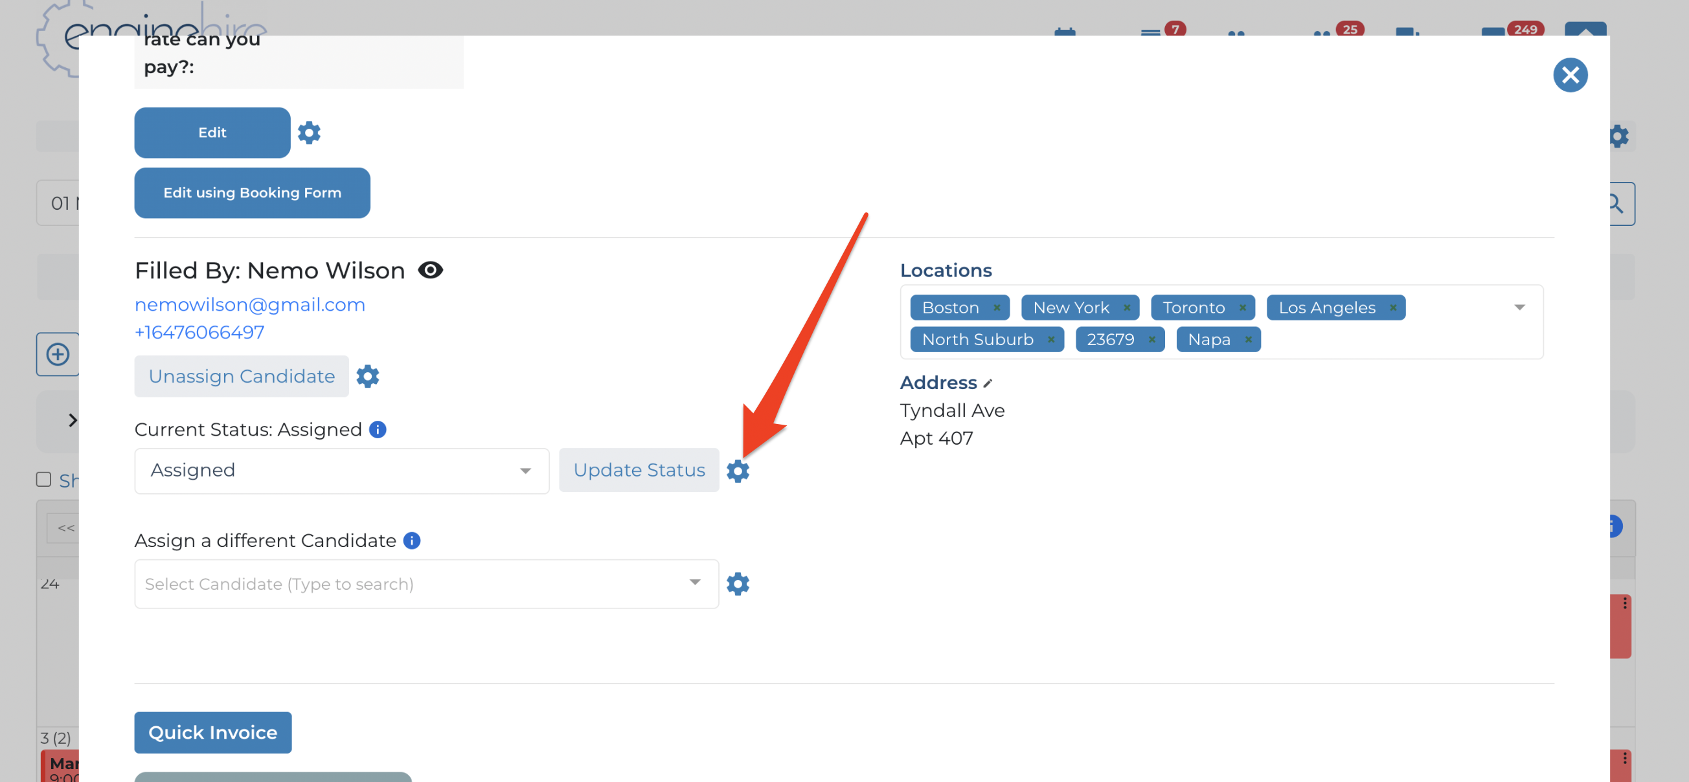The image size is (1689, 782).
Task: Remove the Napa location tag
Action: coord(1249,340)
